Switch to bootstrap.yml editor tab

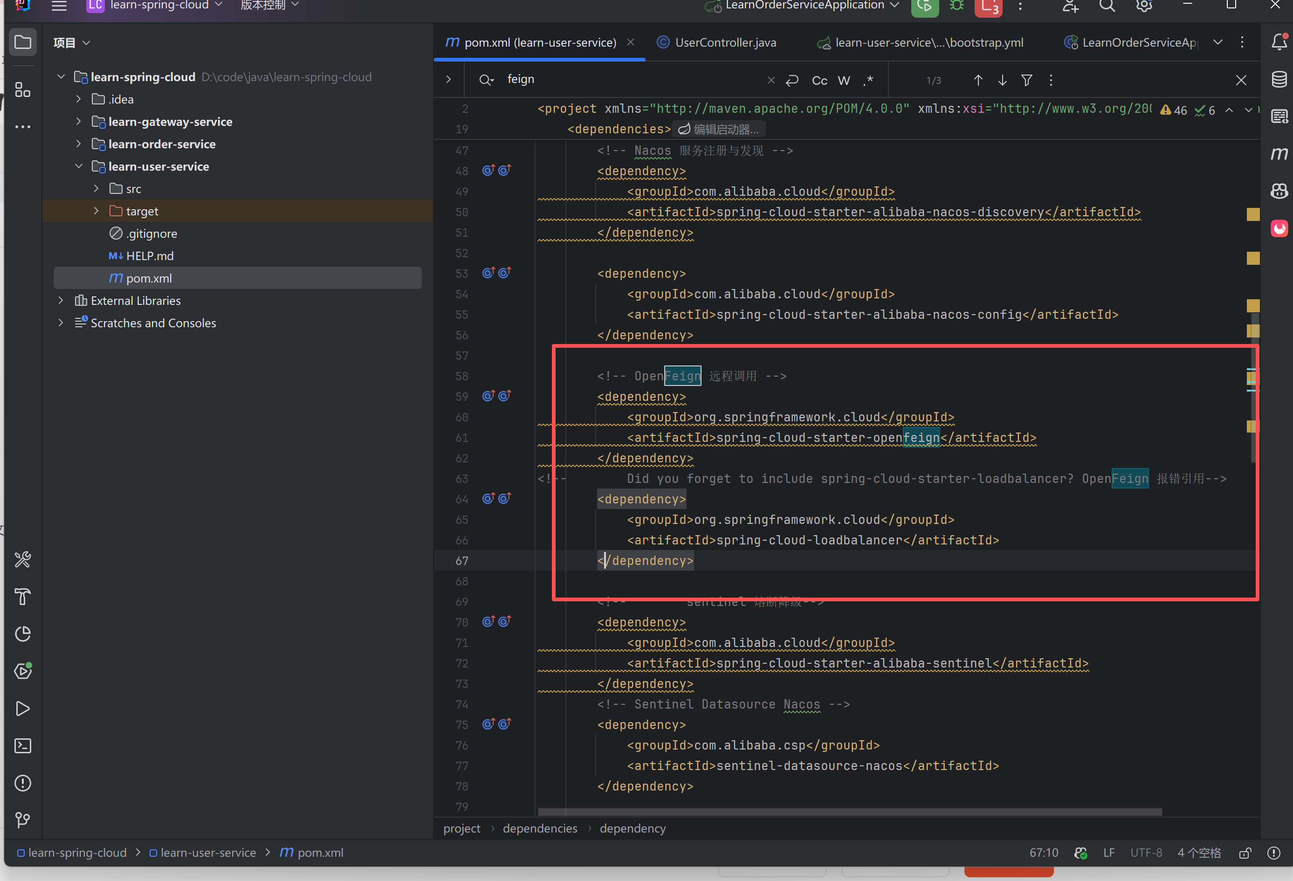coord(920,42)
